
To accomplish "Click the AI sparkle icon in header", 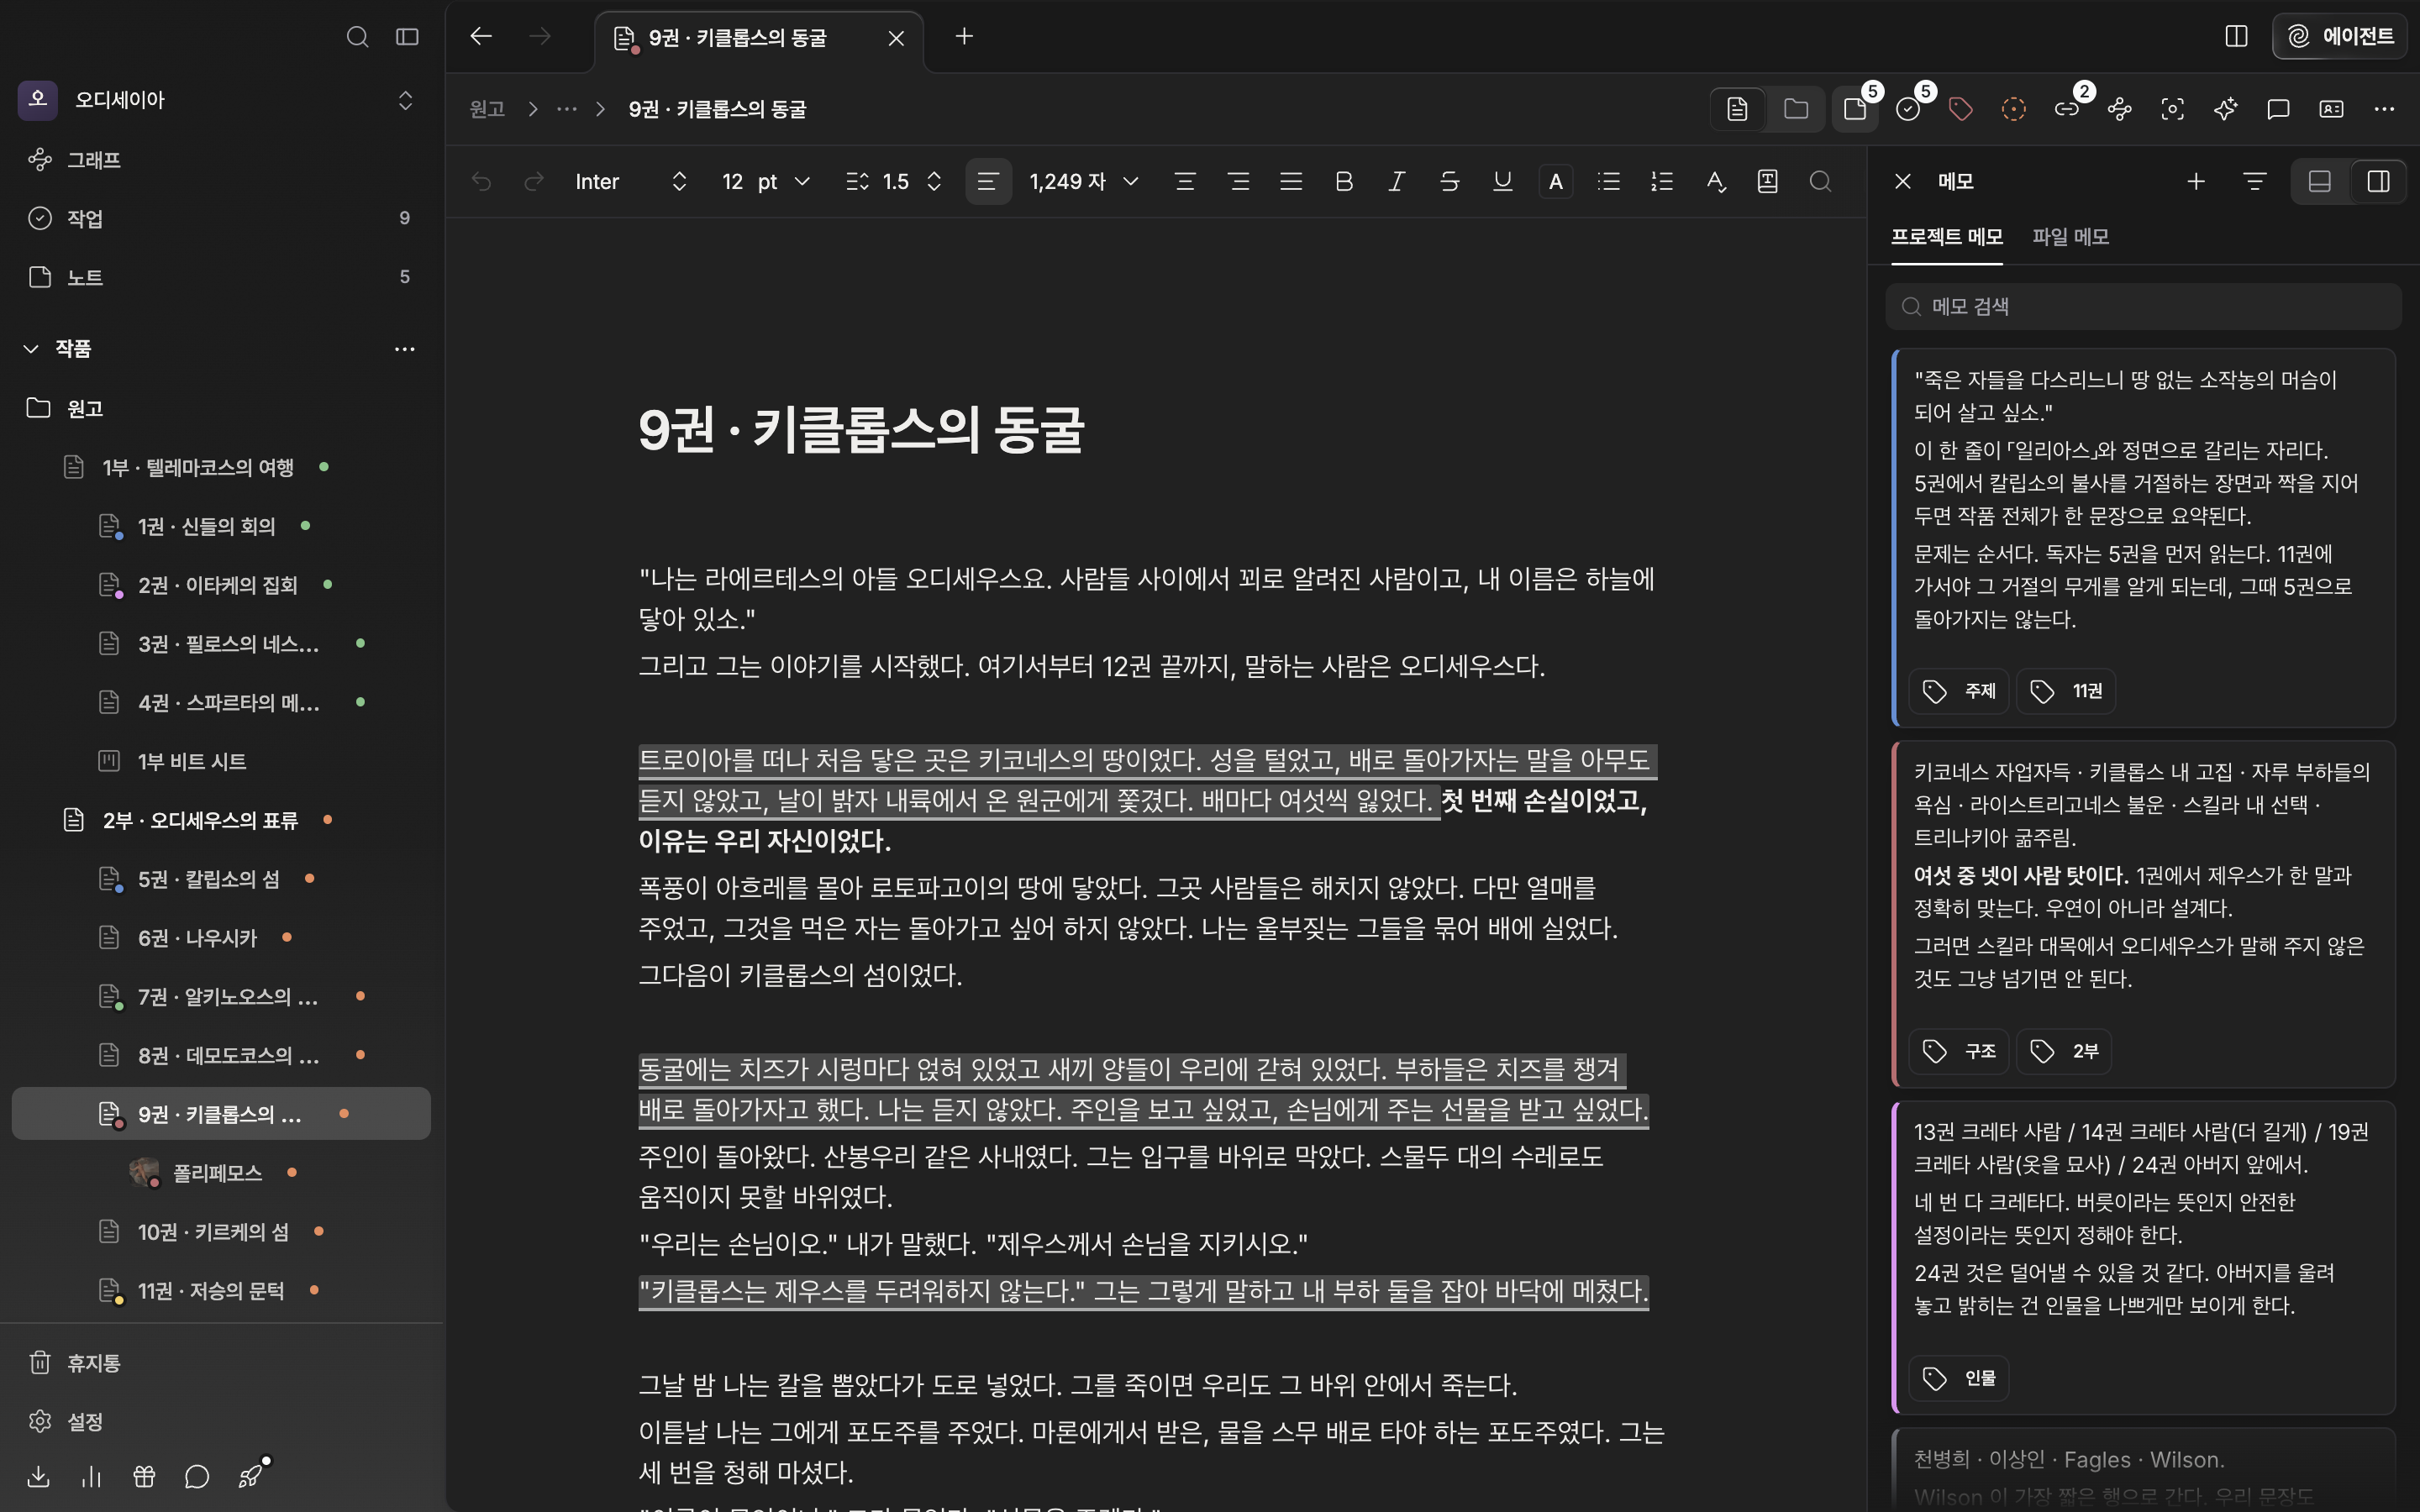I will pyautogui.click(x=2225, y=109).
